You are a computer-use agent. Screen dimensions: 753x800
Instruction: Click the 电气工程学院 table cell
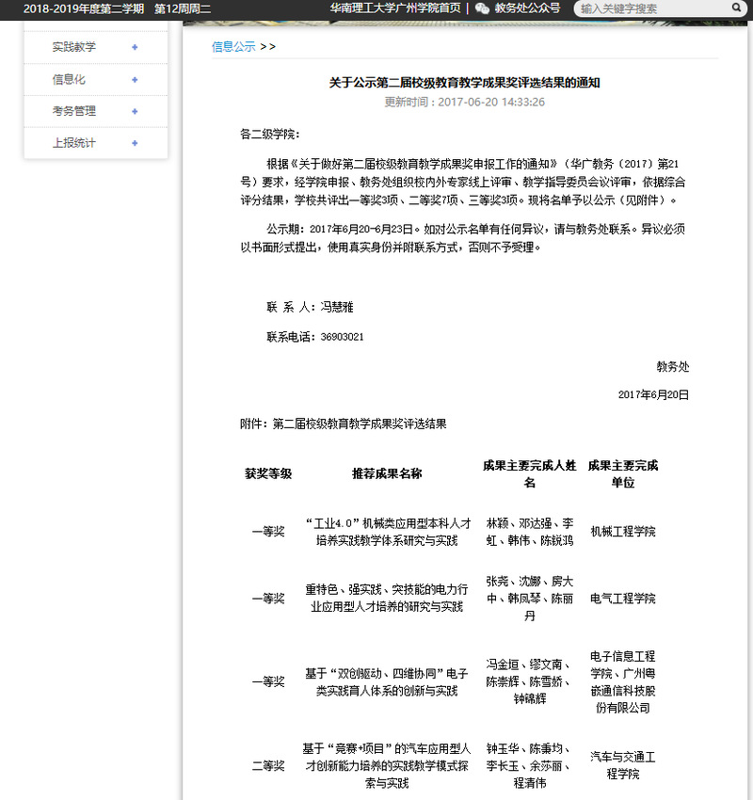click(x=622, y=599)
